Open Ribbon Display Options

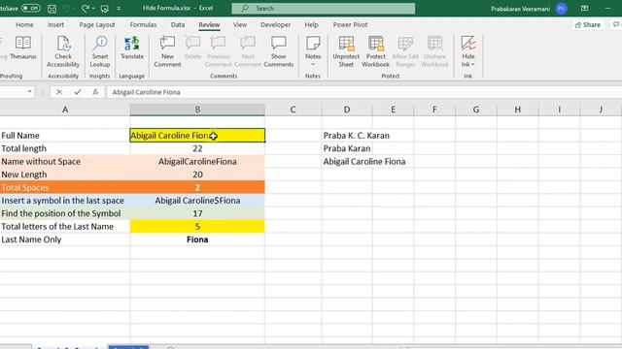pos(585,9)
